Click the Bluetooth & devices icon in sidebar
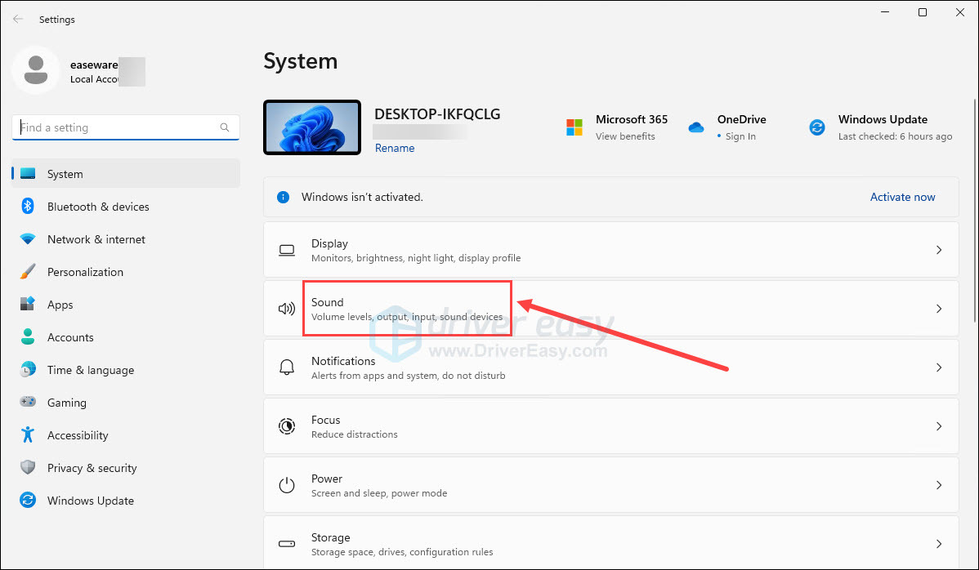 pyautogui.click(x=28, y=207)
